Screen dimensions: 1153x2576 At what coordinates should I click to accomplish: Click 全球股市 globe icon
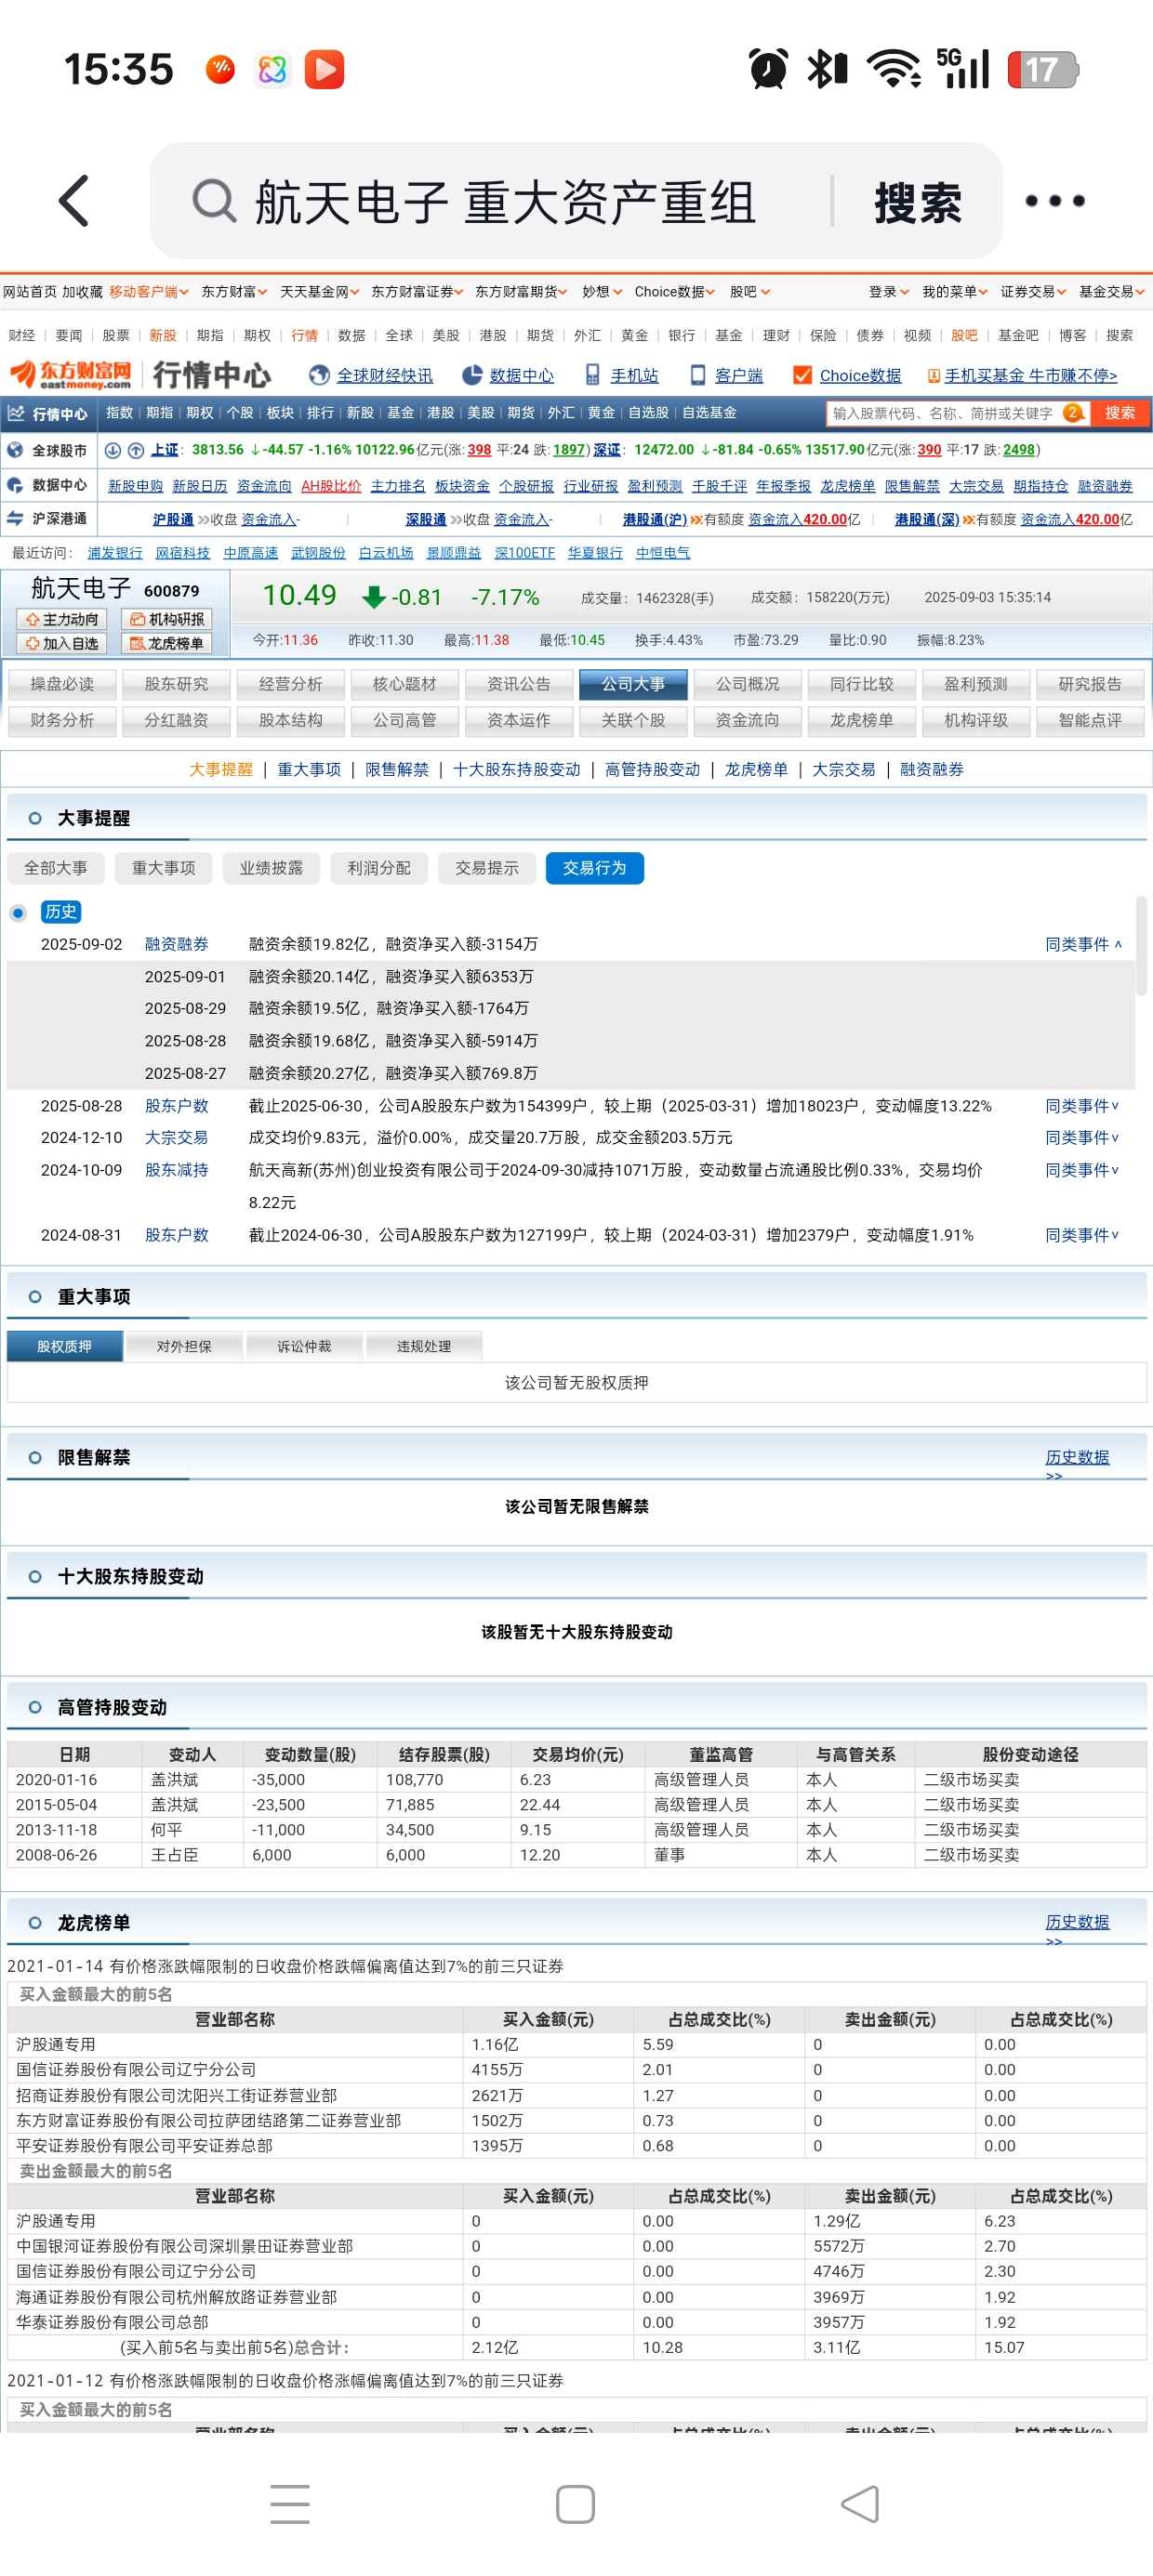15,450
